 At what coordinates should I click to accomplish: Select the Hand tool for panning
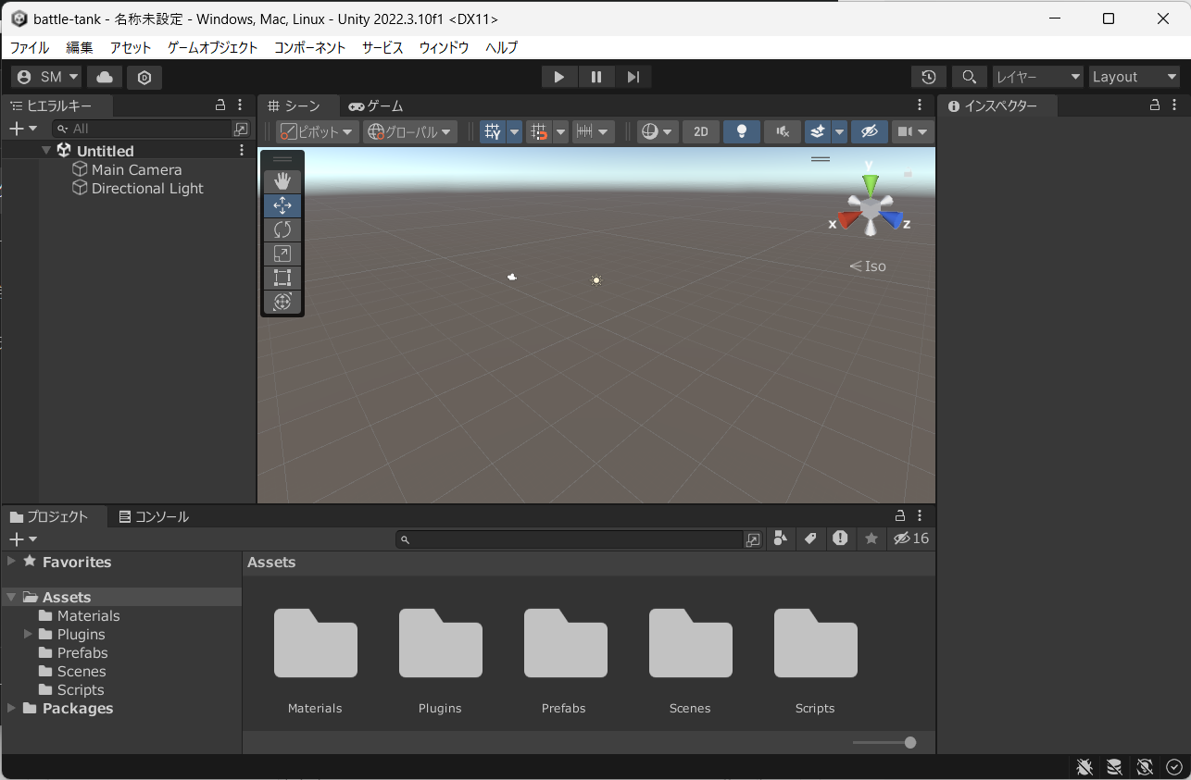click(x=282, y=180)
